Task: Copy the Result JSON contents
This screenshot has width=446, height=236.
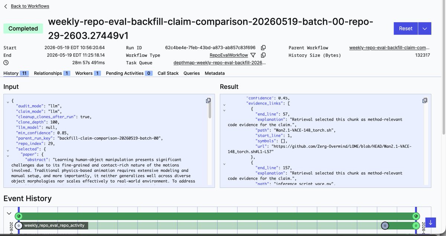Action: [425, 101]
